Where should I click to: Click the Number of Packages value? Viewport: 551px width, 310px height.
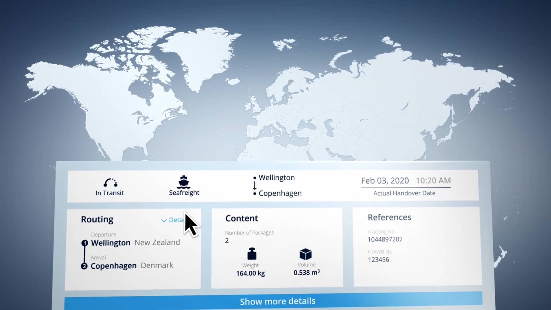[x=227, y=241]
